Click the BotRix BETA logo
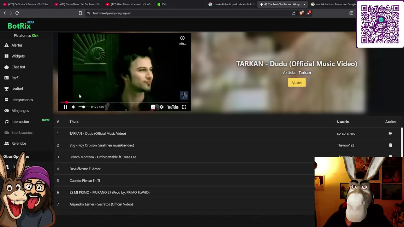This screenshot has height=227, width=404. (21, 25)
